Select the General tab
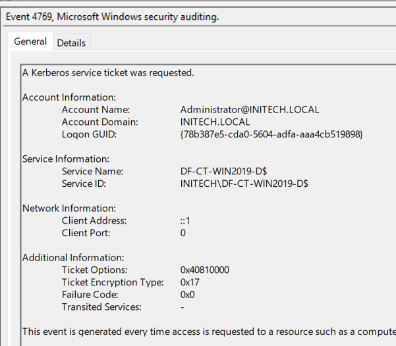The width and height of the screenshot is (396, 346). click(x=30, y=41)
